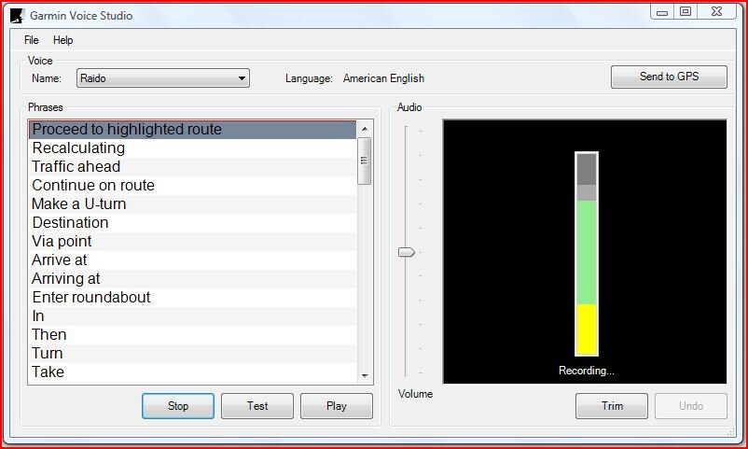This screenshot has width=748, height=449.
Task: Click the Send to GPS button
Action: [669, 77]
